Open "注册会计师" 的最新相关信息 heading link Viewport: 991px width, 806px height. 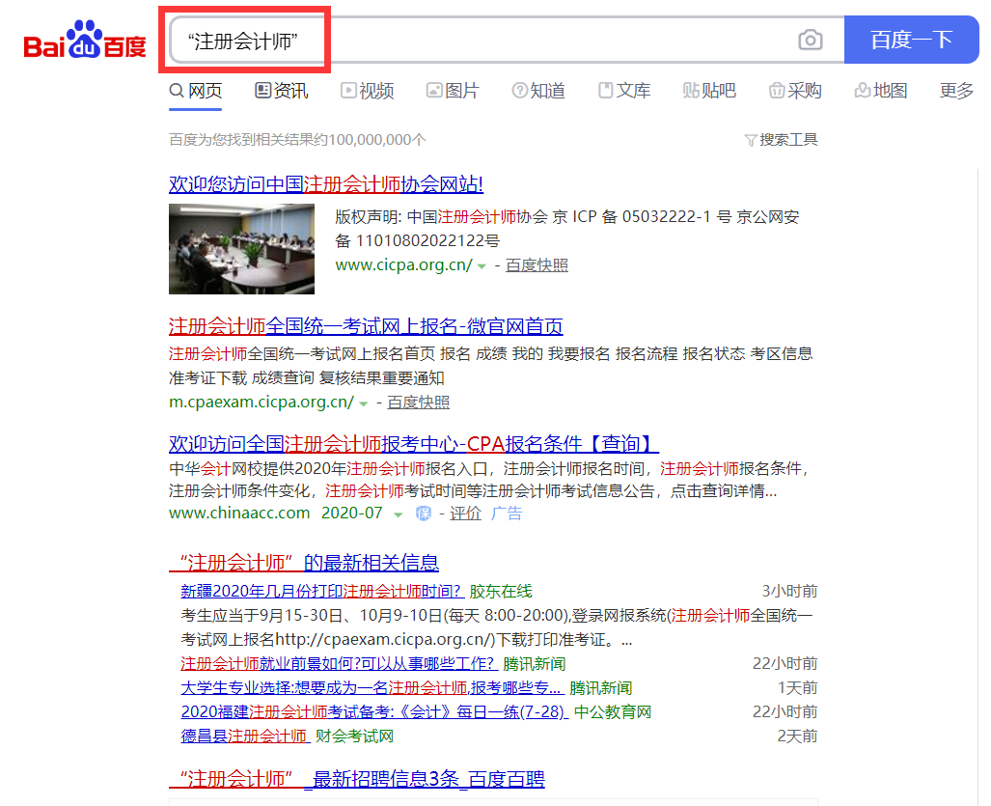(304, 563)
